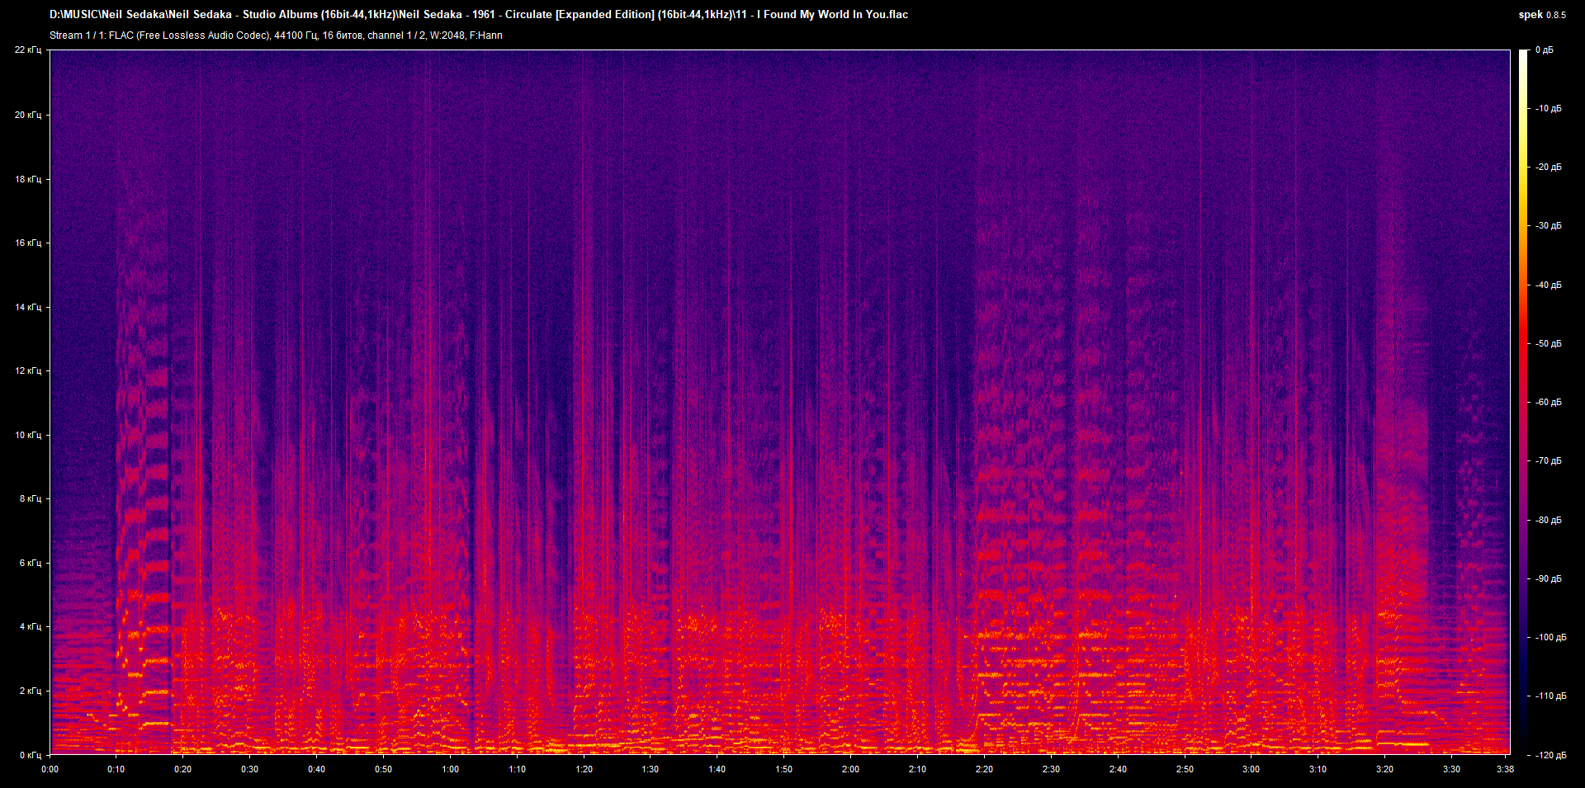Viewport: 1585px width, 788px height.
Task: Click the 1:00 time axis label
Action: point(450,769)
